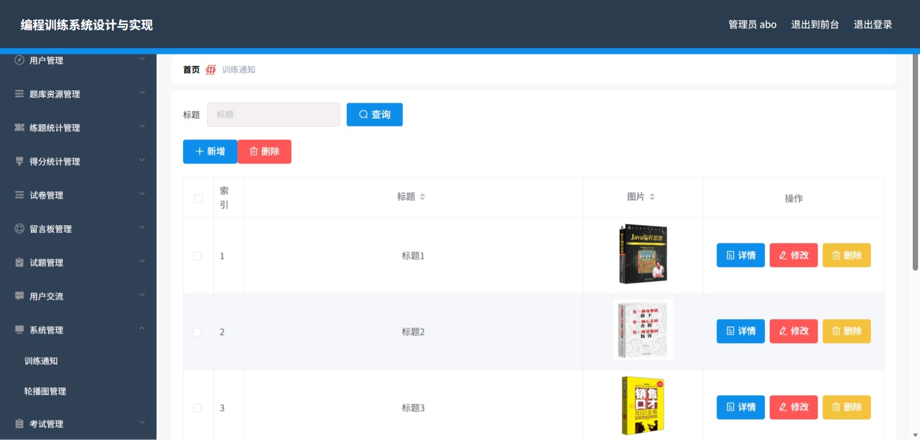The width and height of the screenshot is (920, 440).
Task: Focus the 标题 search input field
Action: coord(273,115)
